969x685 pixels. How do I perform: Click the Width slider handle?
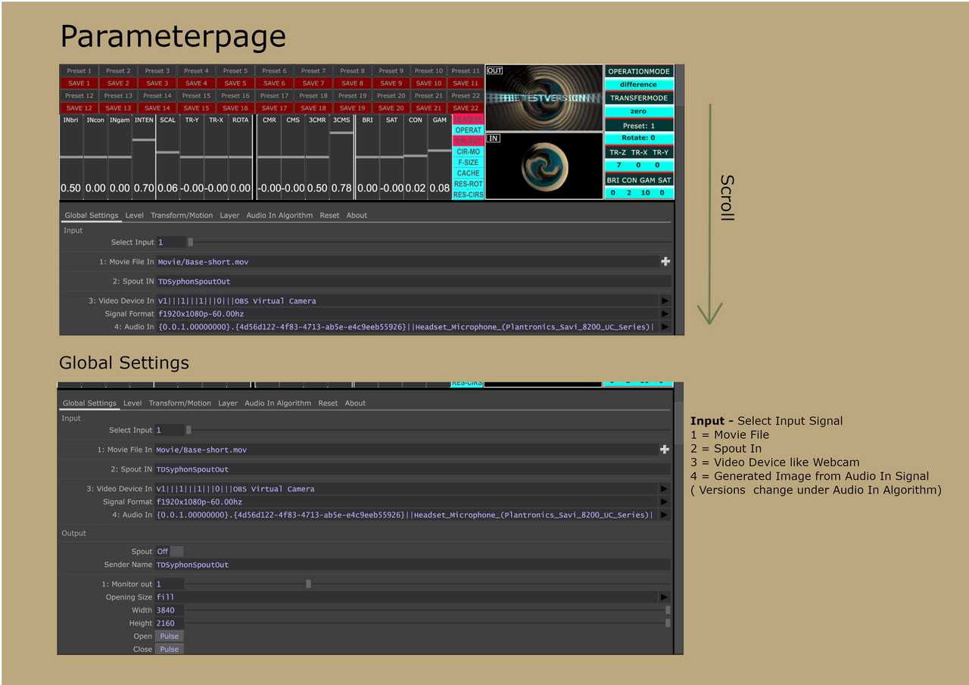[668, 610]
